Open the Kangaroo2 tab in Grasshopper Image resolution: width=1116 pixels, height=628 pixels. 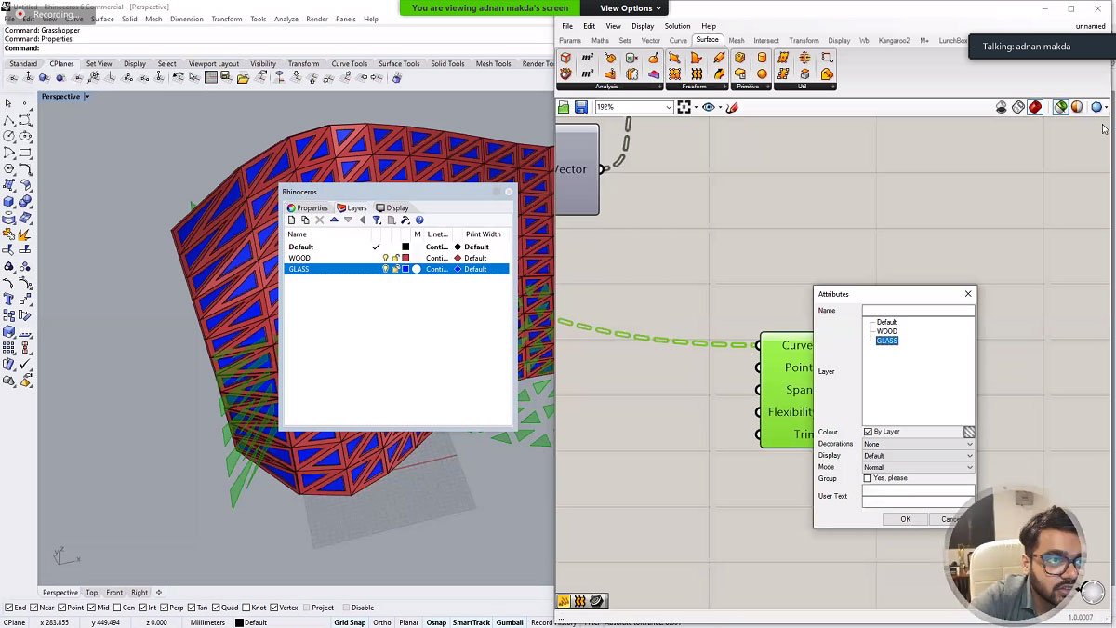pos(894,41)
